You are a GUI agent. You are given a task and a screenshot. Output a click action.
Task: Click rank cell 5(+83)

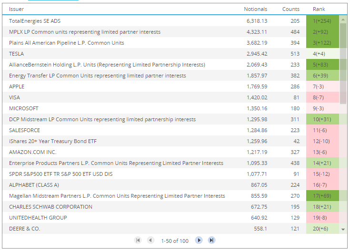pyautogui.click(x=322, y=65)
